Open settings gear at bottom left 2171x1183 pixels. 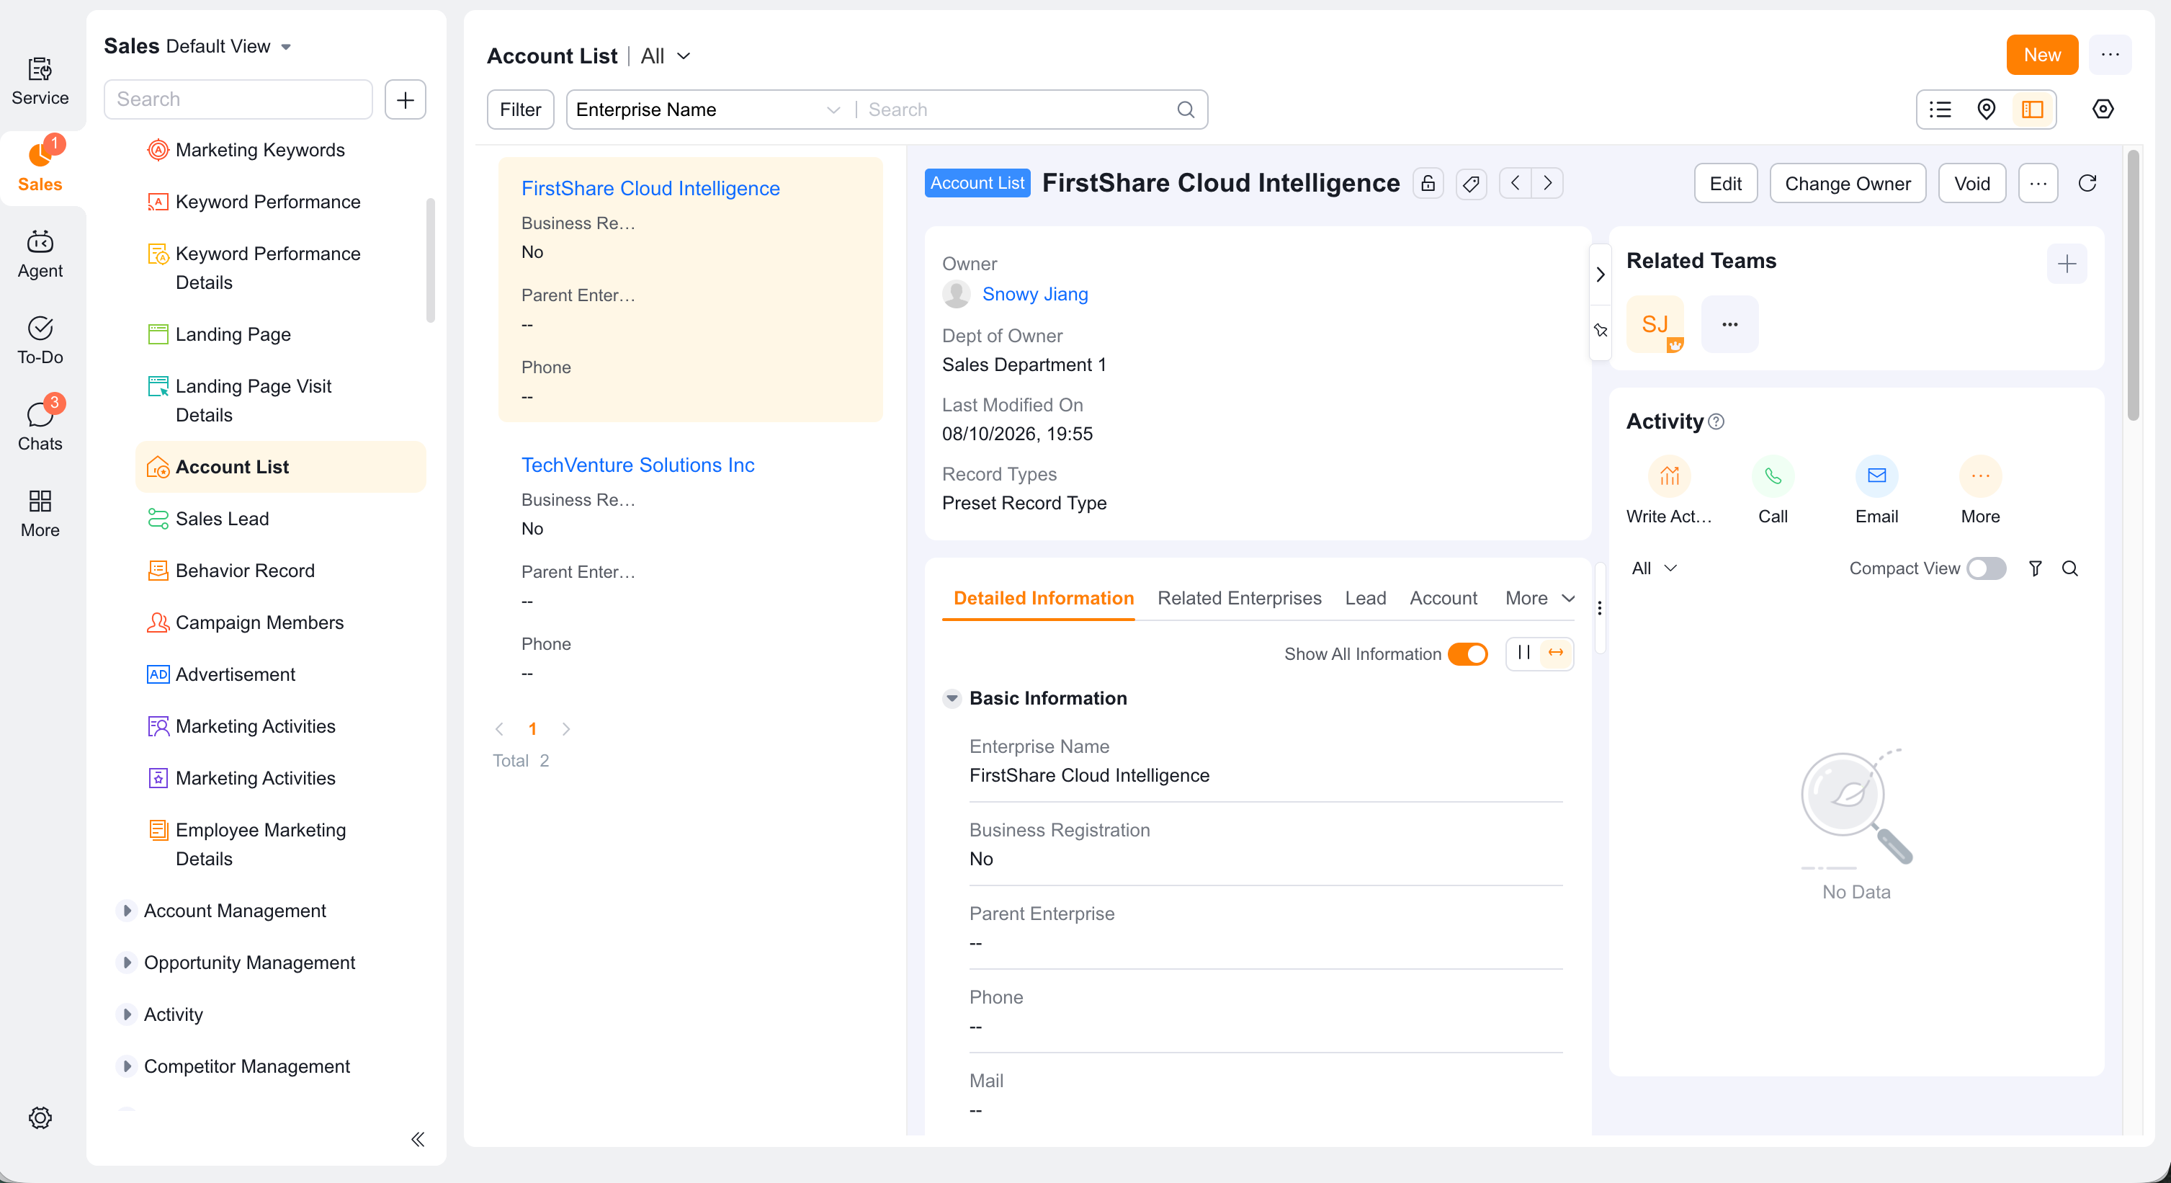pyautogui.click(x=40, y=1117)
